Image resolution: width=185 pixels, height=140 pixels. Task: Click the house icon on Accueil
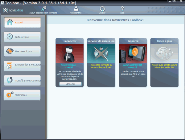click(10, 22)
